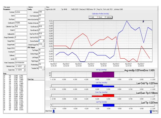Click the Even series legend entry

pyautogui.click(x=100, y=17)
